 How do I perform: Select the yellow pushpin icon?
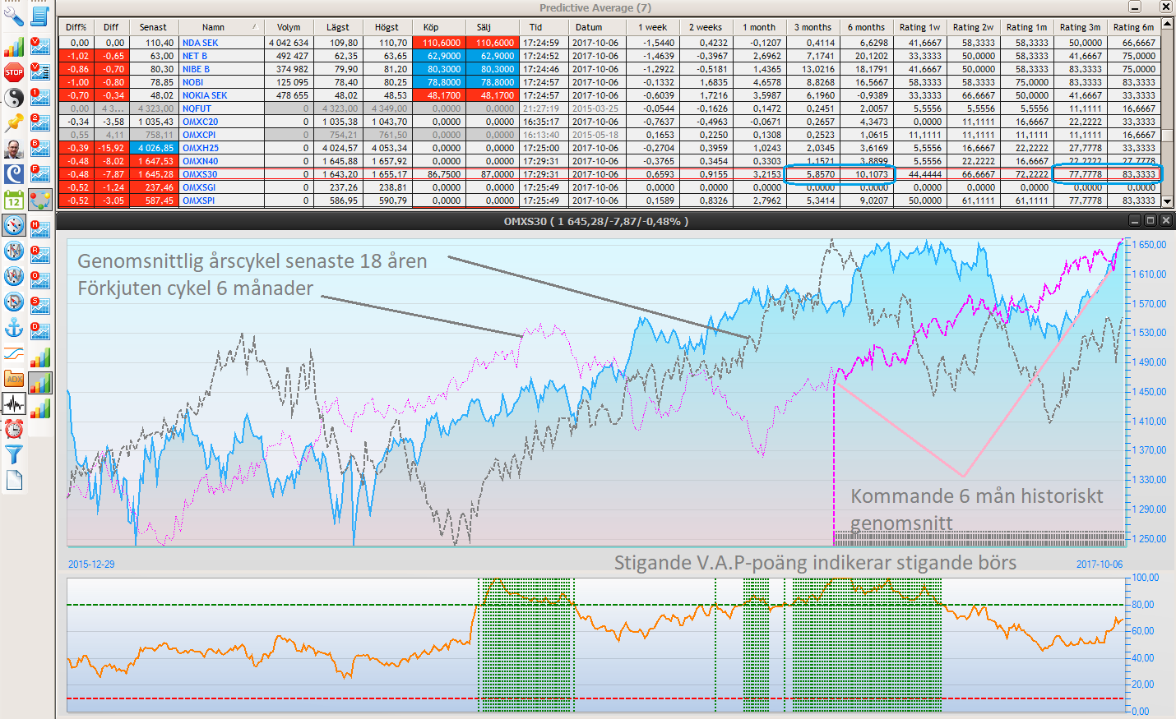(14, 123)
